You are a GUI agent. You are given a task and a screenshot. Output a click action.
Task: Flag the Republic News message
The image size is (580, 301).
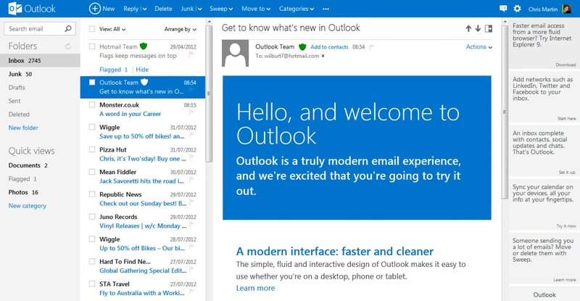click(x=191, y=202)
